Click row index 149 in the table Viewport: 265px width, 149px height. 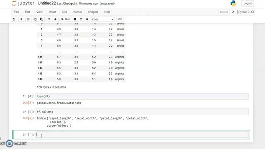tap(40, 79)
